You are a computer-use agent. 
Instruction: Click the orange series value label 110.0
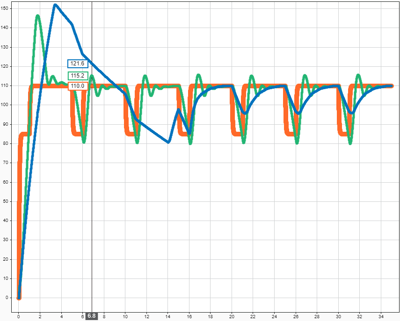pos(78,86)
